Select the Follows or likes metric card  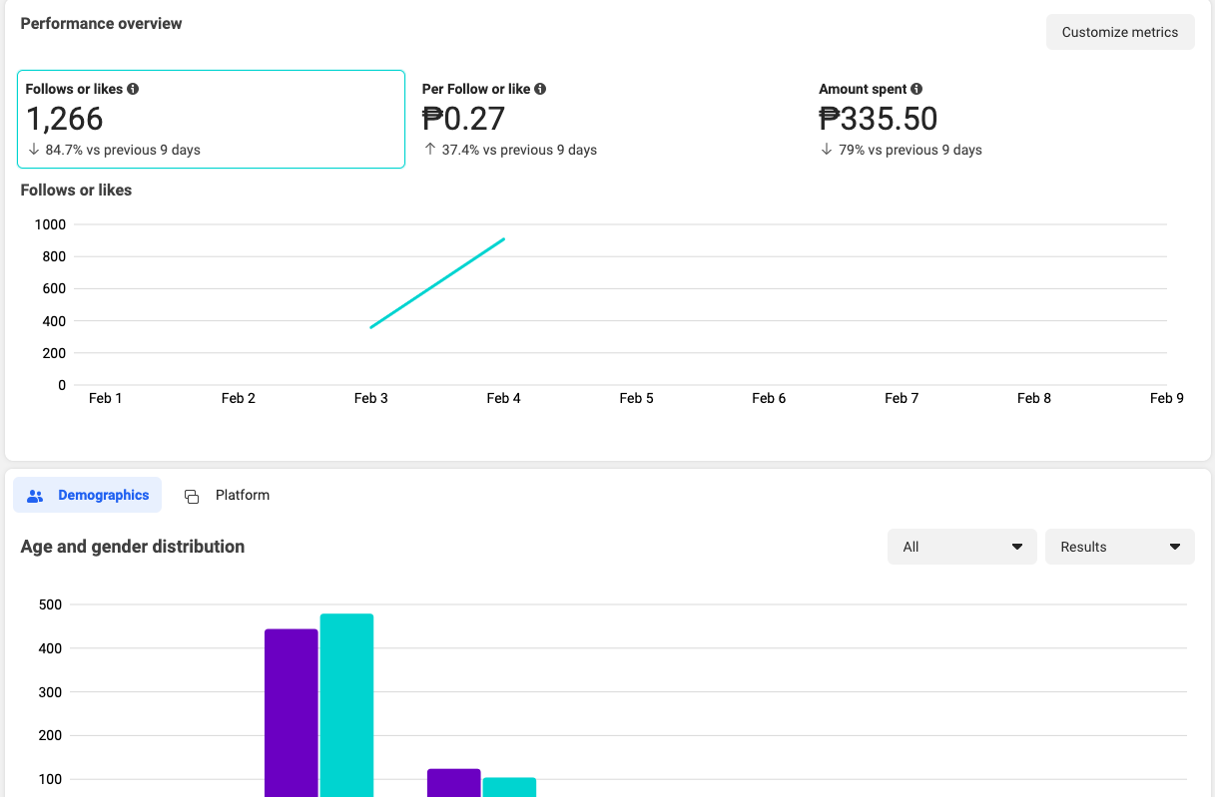tap(211, 119)
